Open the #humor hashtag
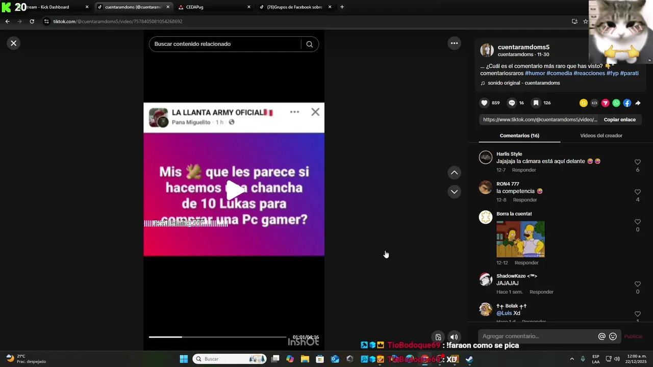The width and height of the screenshot is (653, 367). [535, 73]
